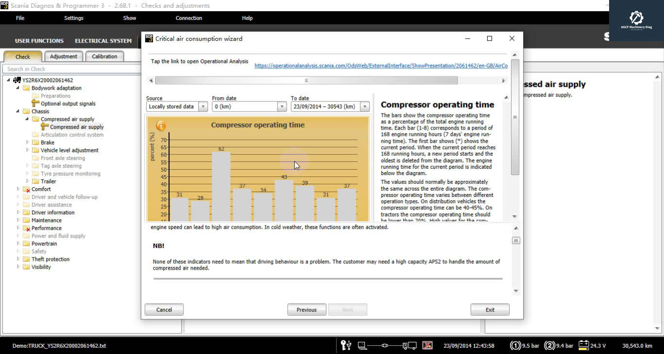
Task: Click the orange info icon on the chart
Action: pyautogui.click(x=161, y=126)
